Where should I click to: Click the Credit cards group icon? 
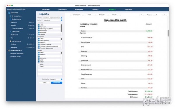click(10, 32)
